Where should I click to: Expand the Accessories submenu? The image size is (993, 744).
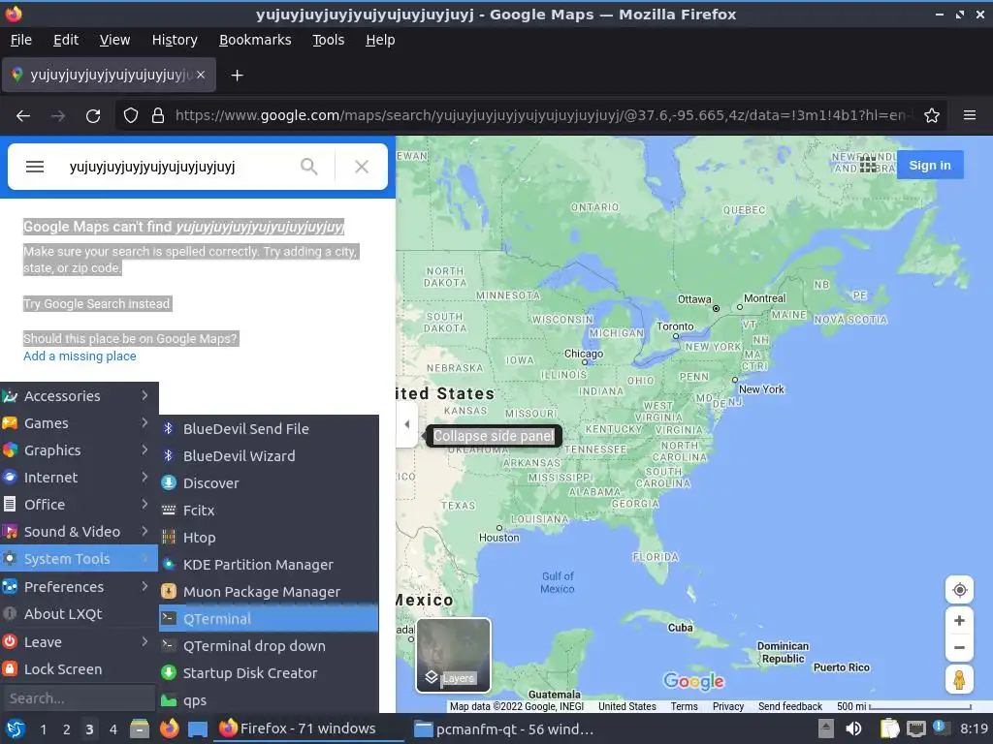(x=79, y=396)
